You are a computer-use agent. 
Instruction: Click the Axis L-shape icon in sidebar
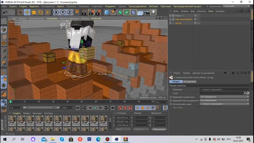click(x=4, y=72)
